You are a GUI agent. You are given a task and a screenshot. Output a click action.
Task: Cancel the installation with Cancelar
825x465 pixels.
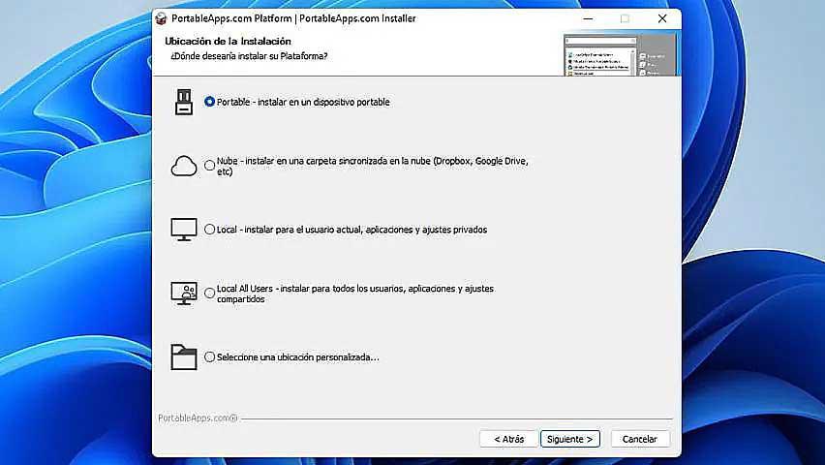[640, 439]
